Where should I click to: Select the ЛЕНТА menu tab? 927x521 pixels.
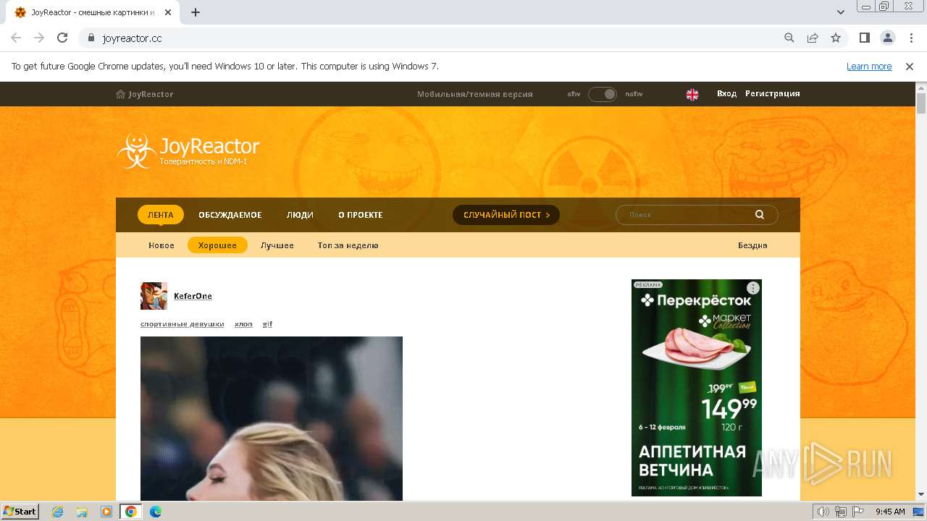point(161,215)
